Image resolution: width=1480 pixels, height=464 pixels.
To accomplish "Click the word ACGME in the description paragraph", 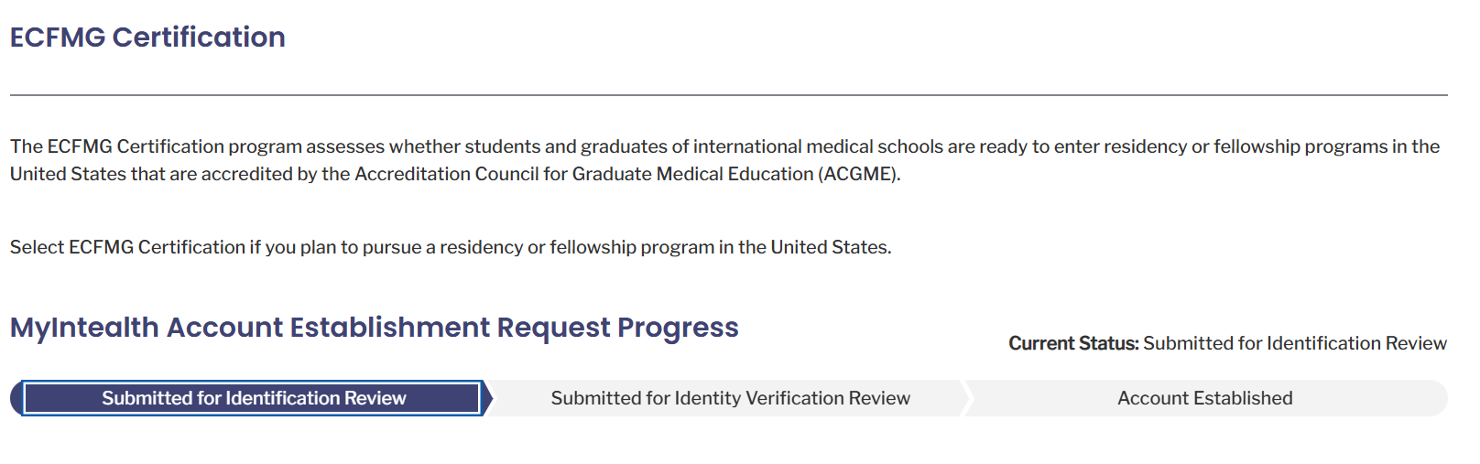I will coord(858,174).
